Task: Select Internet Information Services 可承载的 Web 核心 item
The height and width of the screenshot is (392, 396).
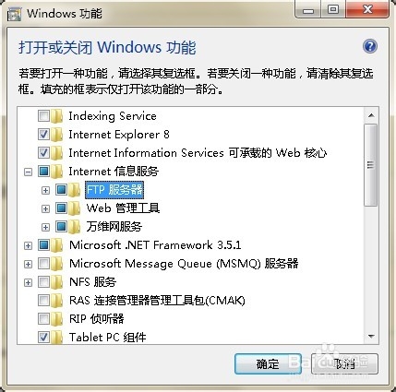Action: pyautogui.click(x=198, y=153)
